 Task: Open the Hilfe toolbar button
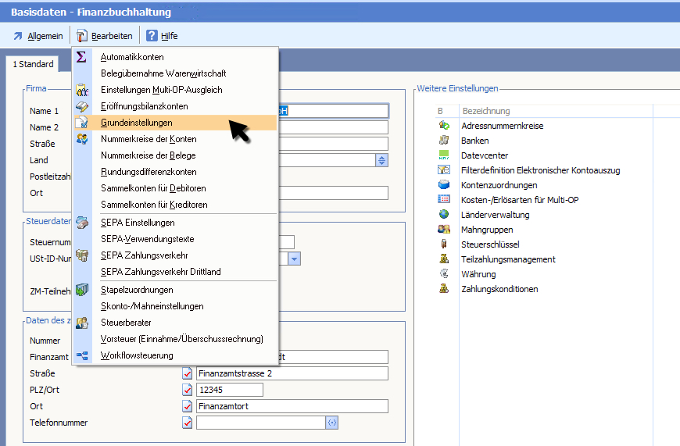click(x=162, y=36)
